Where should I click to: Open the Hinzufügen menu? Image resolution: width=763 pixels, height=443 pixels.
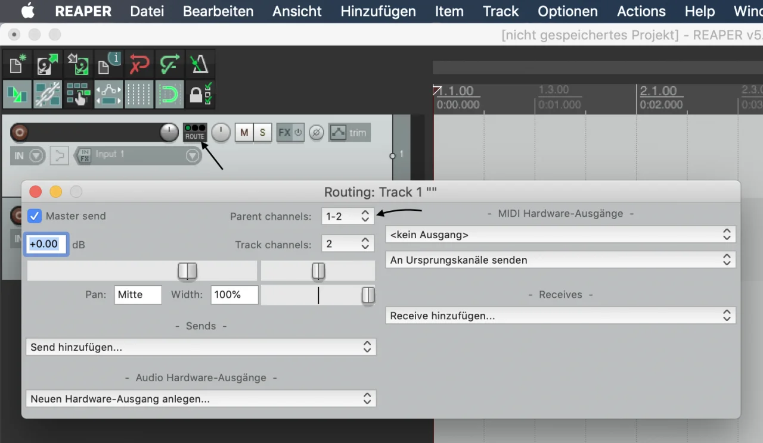pos(378,11)
